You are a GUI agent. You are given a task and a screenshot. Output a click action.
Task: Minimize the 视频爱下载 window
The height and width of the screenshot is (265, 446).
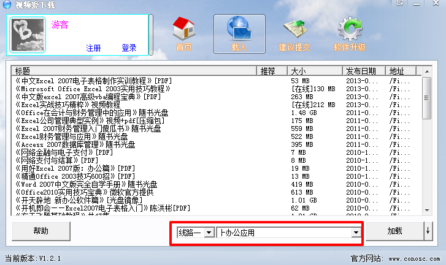point(417,4)
